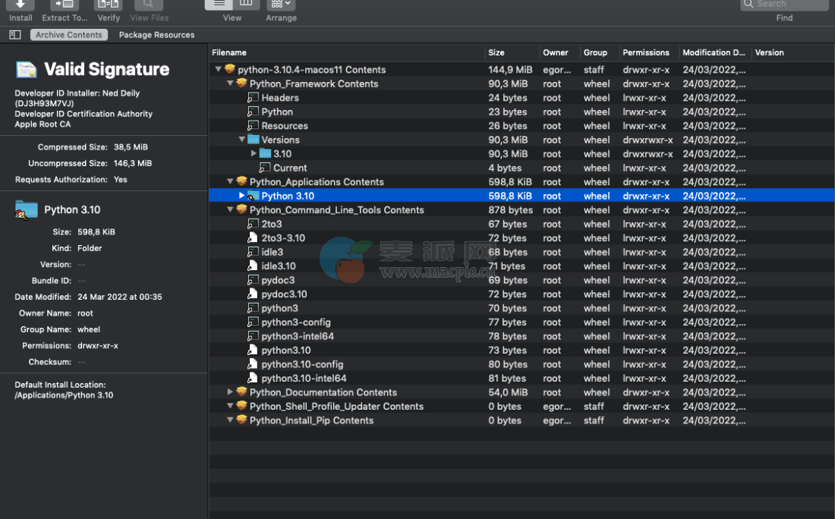Viewport: 835px width, 519px height.
Task: Click the Headers symlink icon
Action: 253,97
